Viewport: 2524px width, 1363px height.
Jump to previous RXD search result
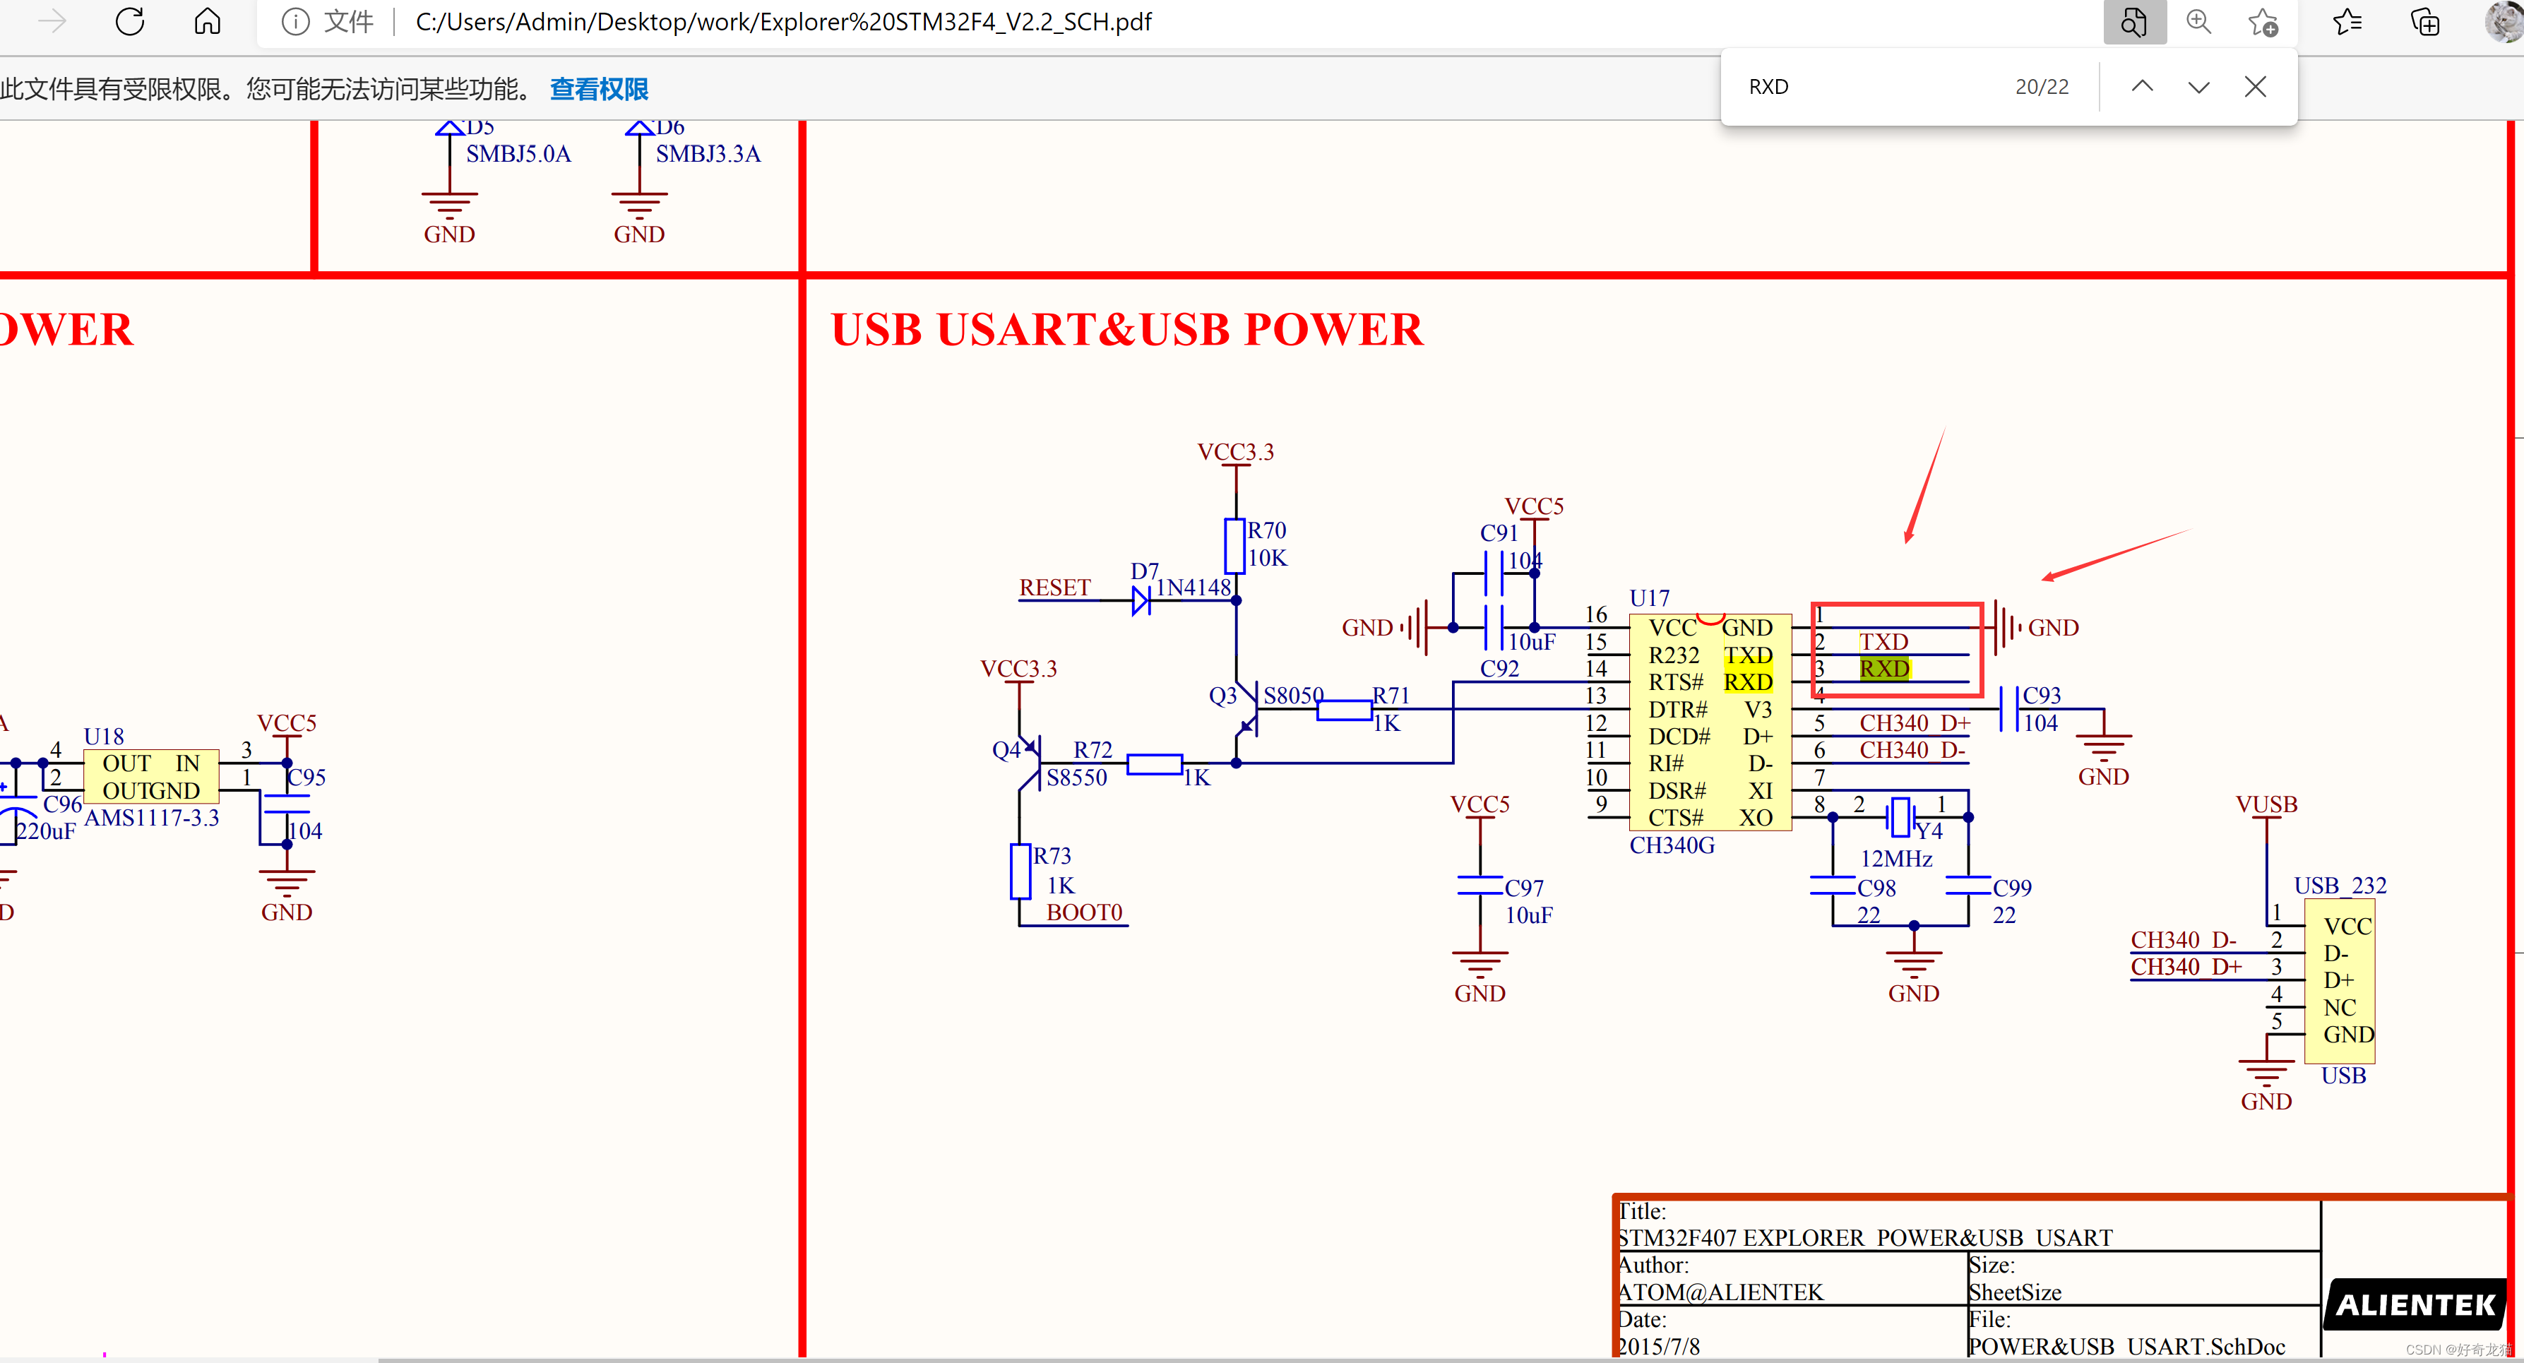click(x=2142, y=86)
